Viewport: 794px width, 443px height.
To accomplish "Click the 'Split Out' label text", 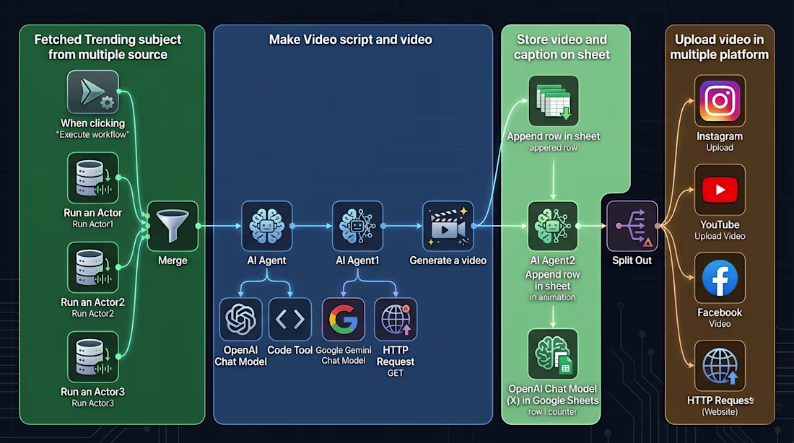I will (x=632, y=260).
